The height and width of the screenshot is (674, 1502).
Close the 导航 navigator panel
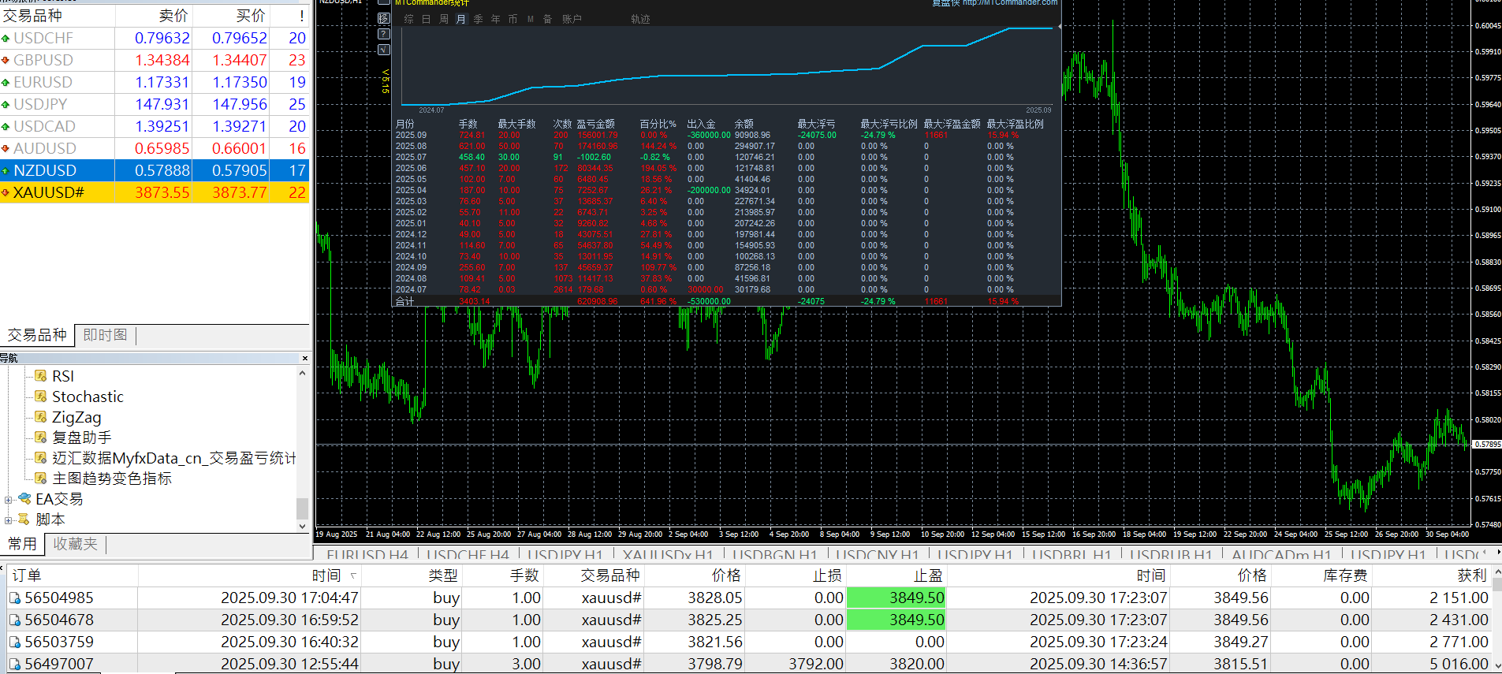(x=305, y=359)
